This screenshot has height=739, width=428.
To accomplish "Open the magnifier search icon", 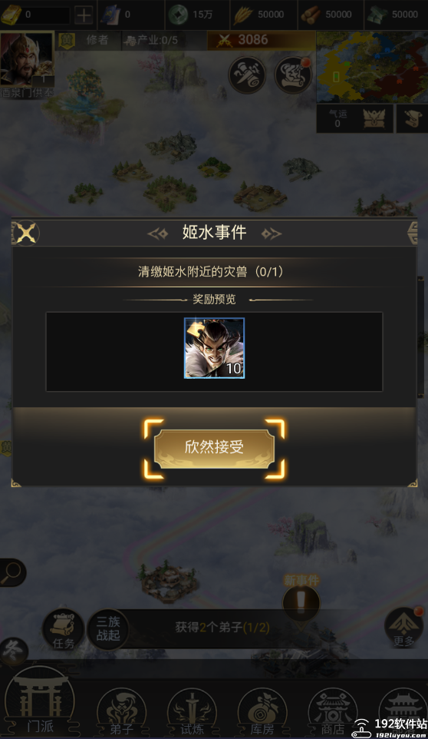I will pos(12,572).
